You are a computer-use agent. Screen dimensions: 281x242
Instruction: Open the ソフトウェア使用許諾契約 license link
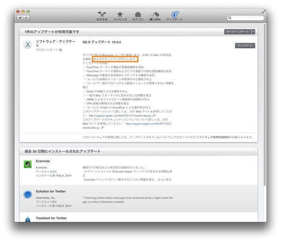[213, 137]
